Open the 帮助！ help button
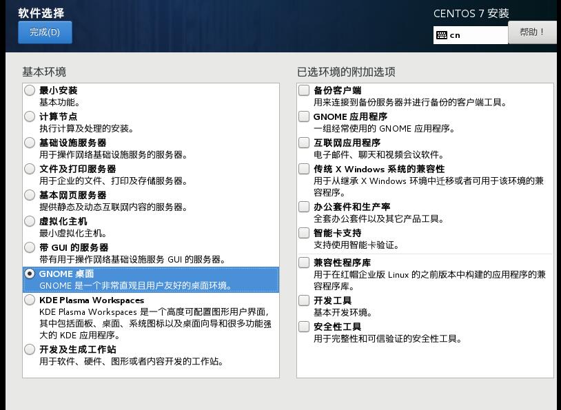The width and height of the screenshot is (561, 410). tap(532, 32)
